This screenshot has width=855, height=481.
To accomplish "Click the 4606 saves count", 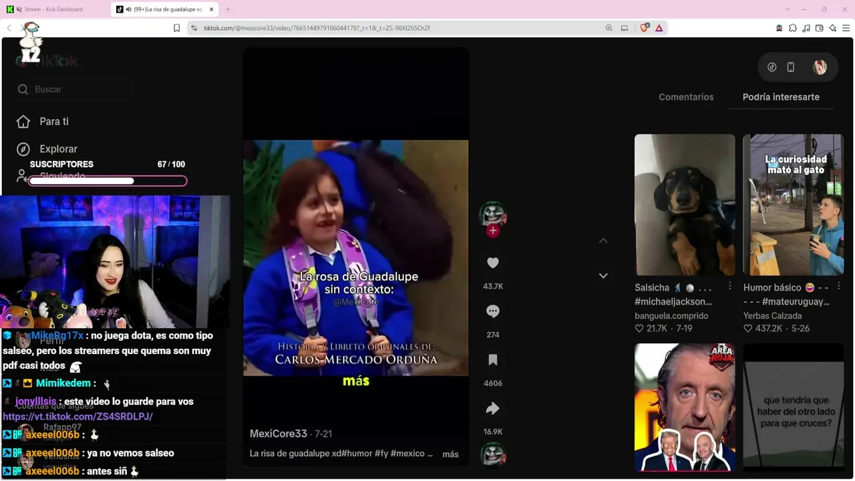I will 493,383.
